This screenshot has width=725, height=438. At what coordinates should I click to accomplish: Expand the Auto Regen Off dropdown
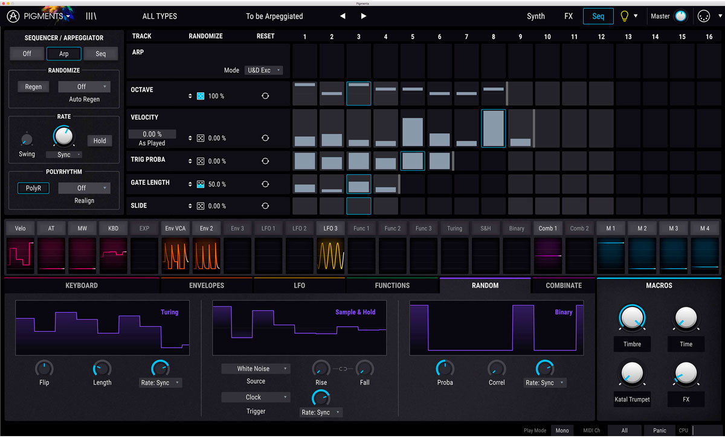pos(85,87)
